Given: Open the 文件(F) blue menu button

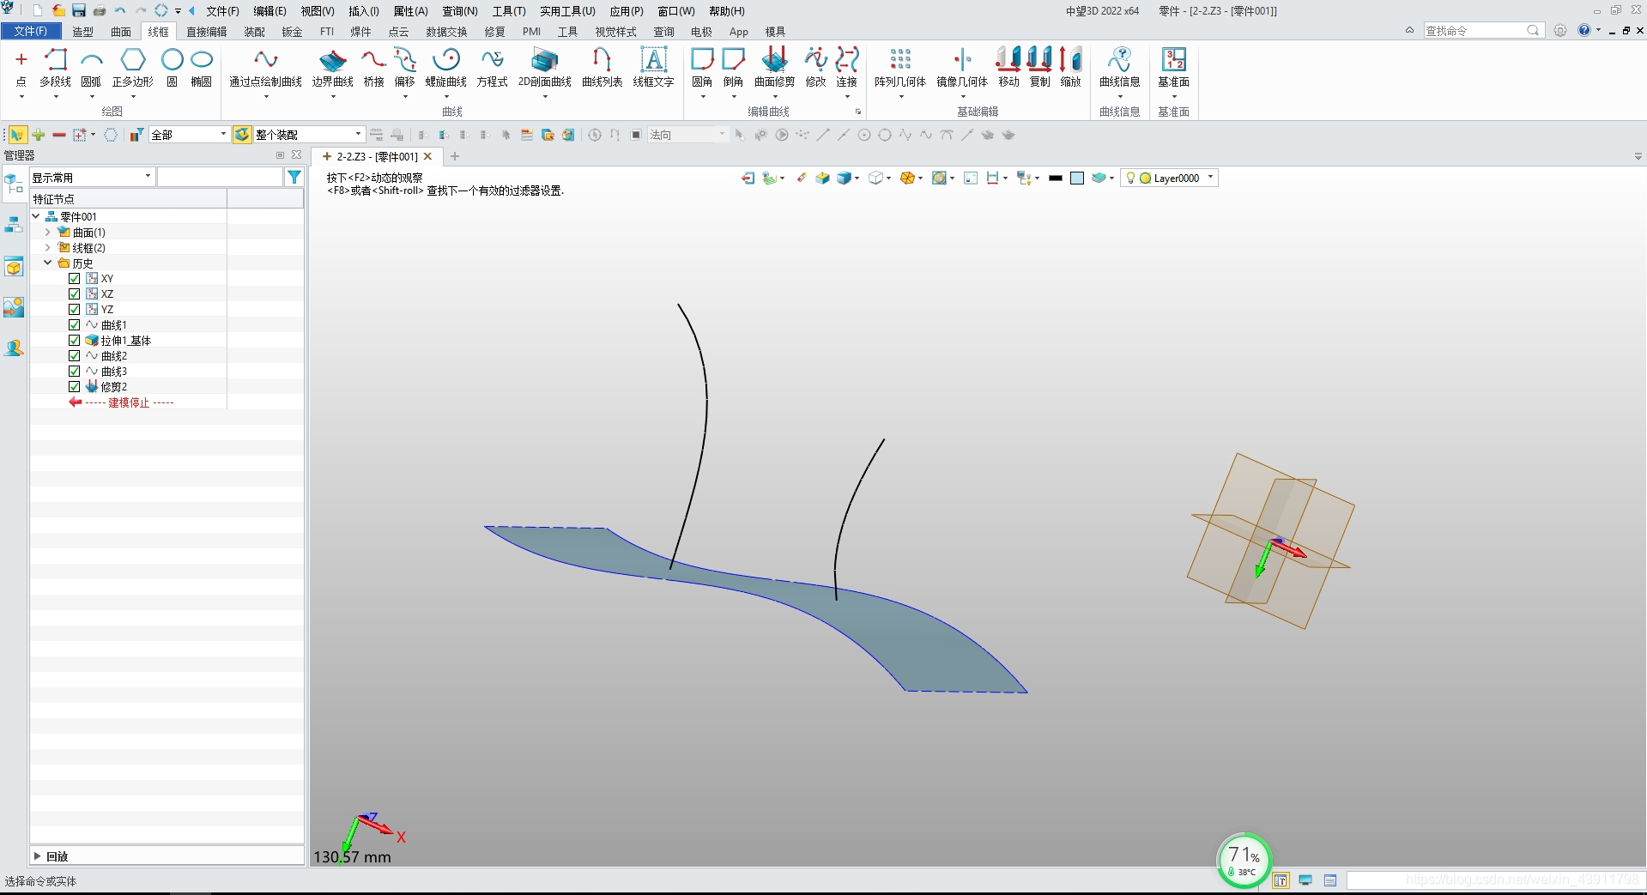Looking at the screenshot, I should [31, 31].
